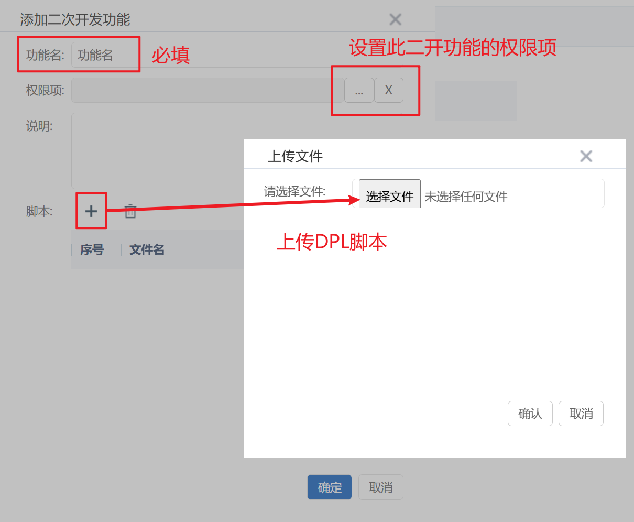Screen dimensions: 634x522
Task: Clear permission item with X button
Action: [389, 90]
